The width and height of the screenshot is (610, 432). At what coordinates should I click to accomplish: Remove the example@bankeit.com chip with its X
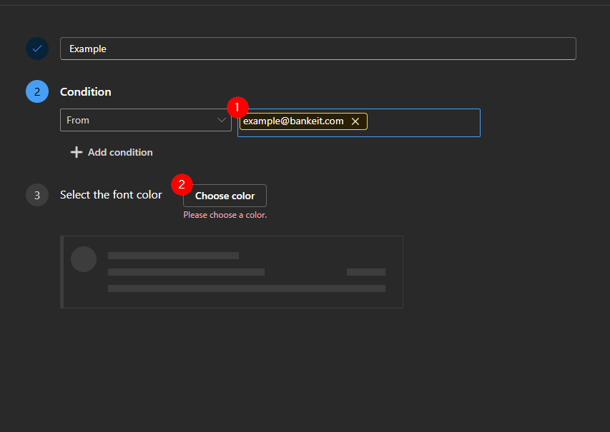click(355, 121)
